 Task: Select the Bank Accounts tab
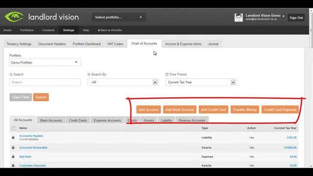pyautogui.click(x=51, y=120)
